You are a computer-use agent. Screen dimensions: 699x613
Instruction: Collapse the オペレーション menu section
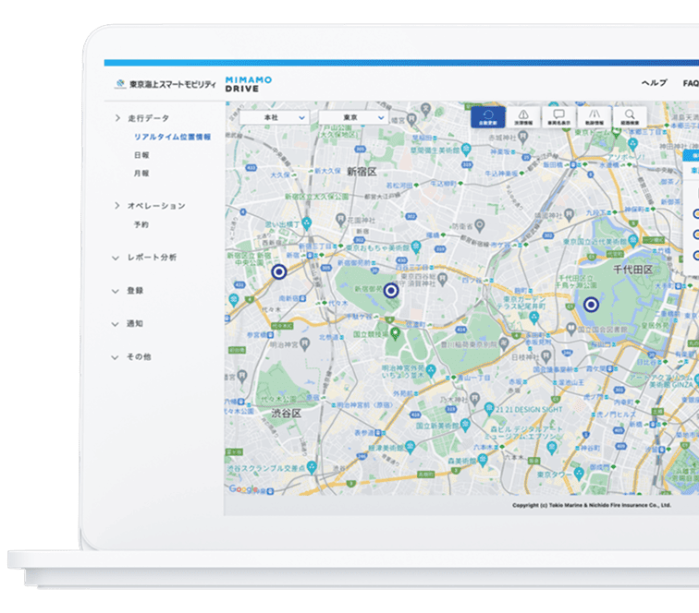pyautogui.click(x=150, y=206)
